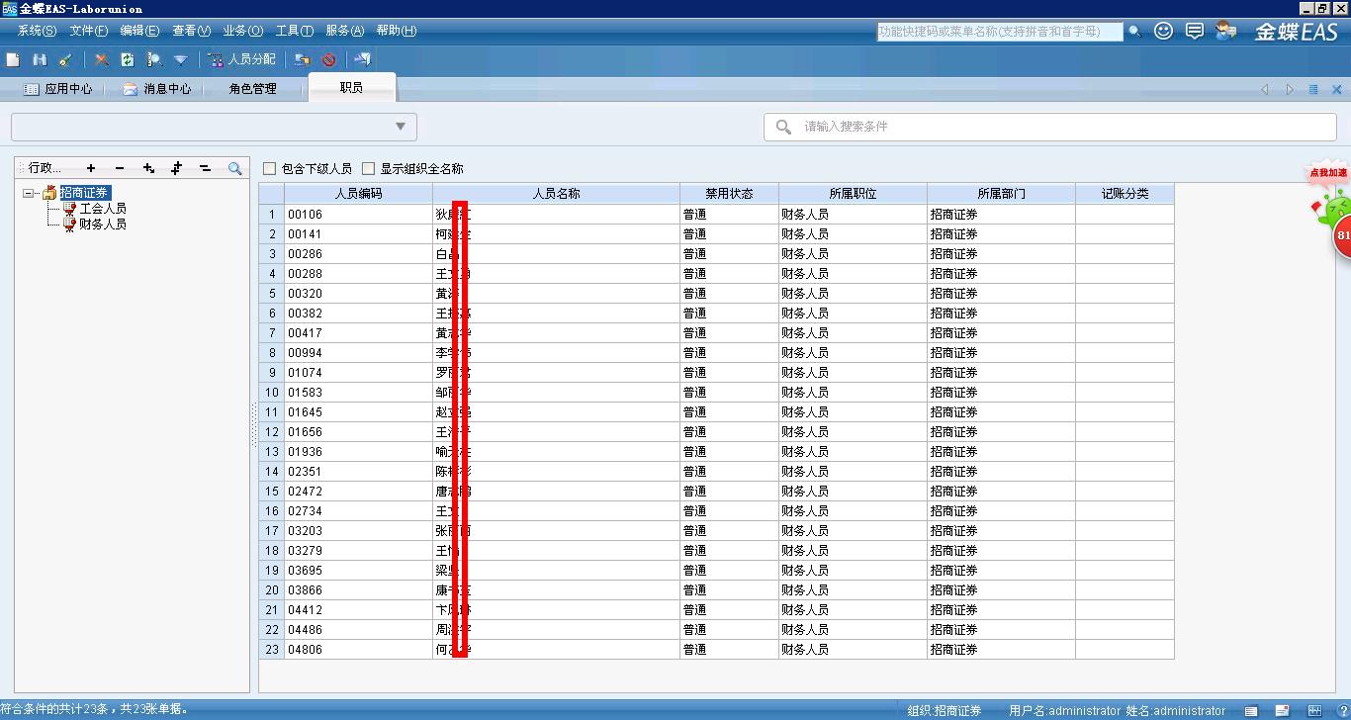This screenshot has width=1351, height=720.
Task: Click the 组织:招商证券 status bar entry
Action: coord(945,711)
